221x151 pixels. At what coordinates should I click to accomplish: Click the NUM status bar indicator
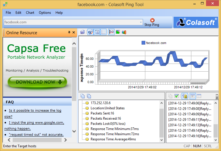(x=197, y=146)
